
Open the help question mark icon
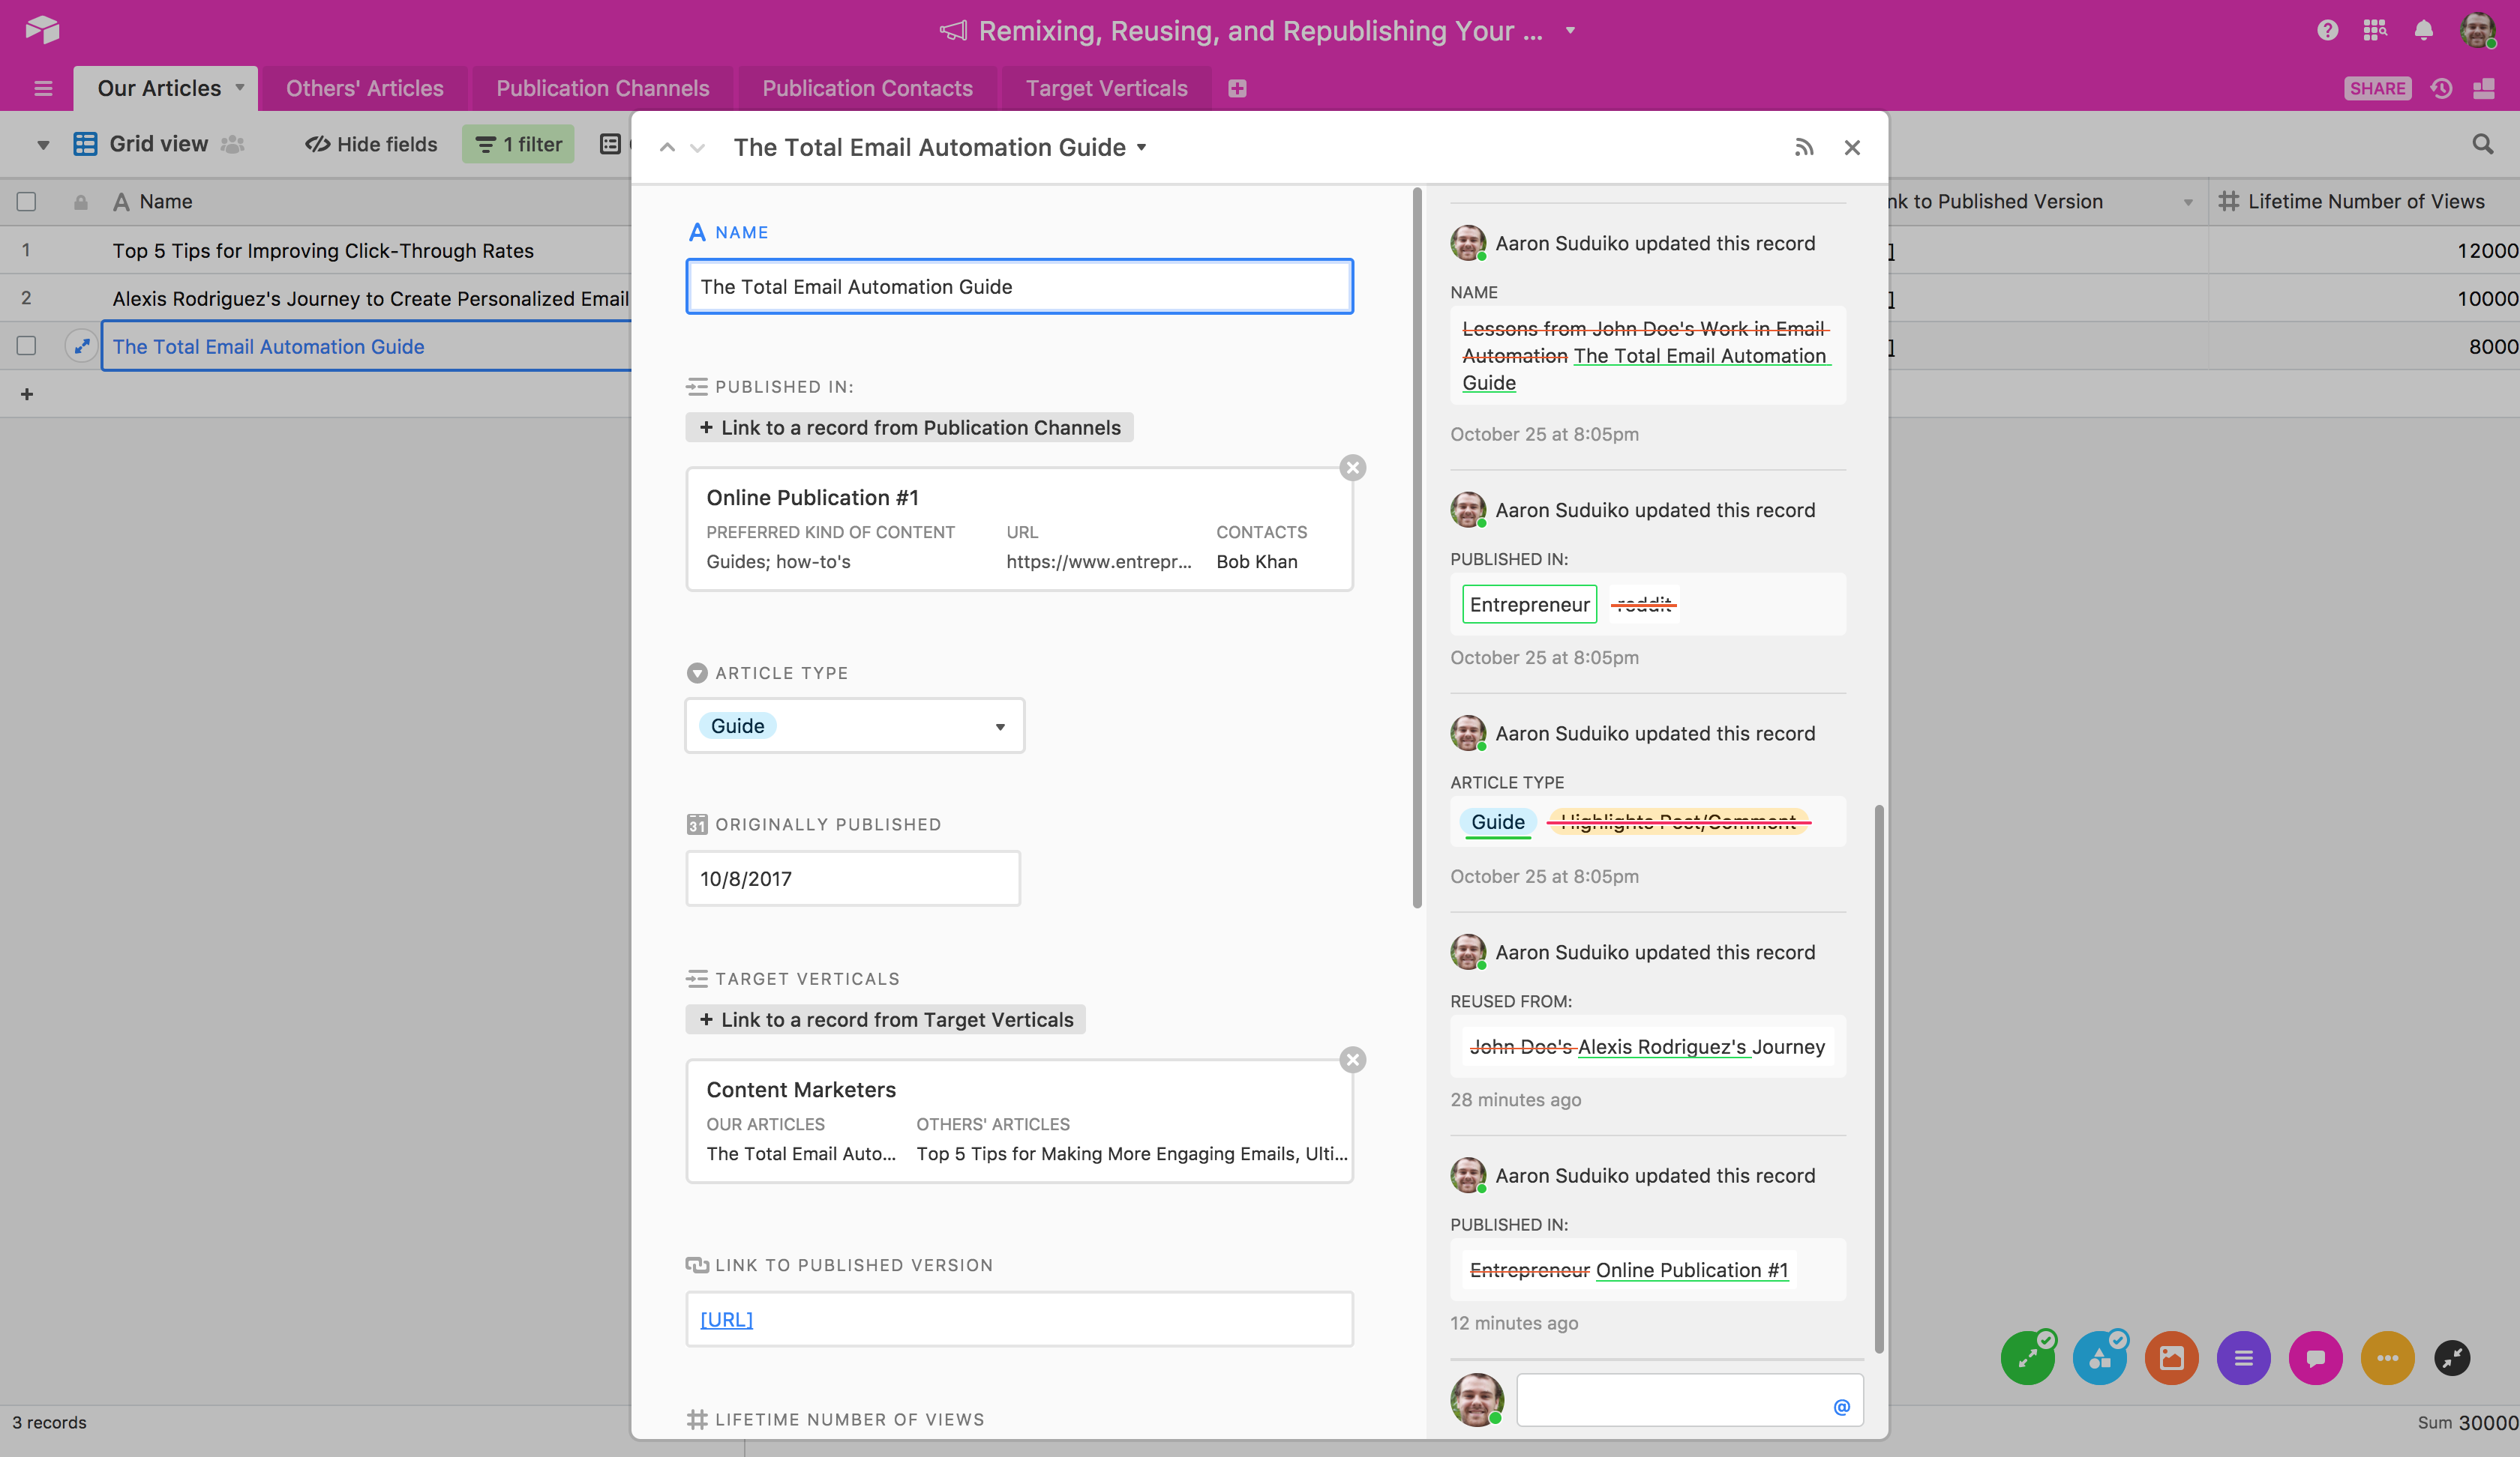2327,30
